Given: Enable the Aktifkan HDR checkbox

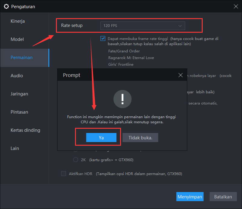Looking at the screenshot, I should (x=64, y=174).
